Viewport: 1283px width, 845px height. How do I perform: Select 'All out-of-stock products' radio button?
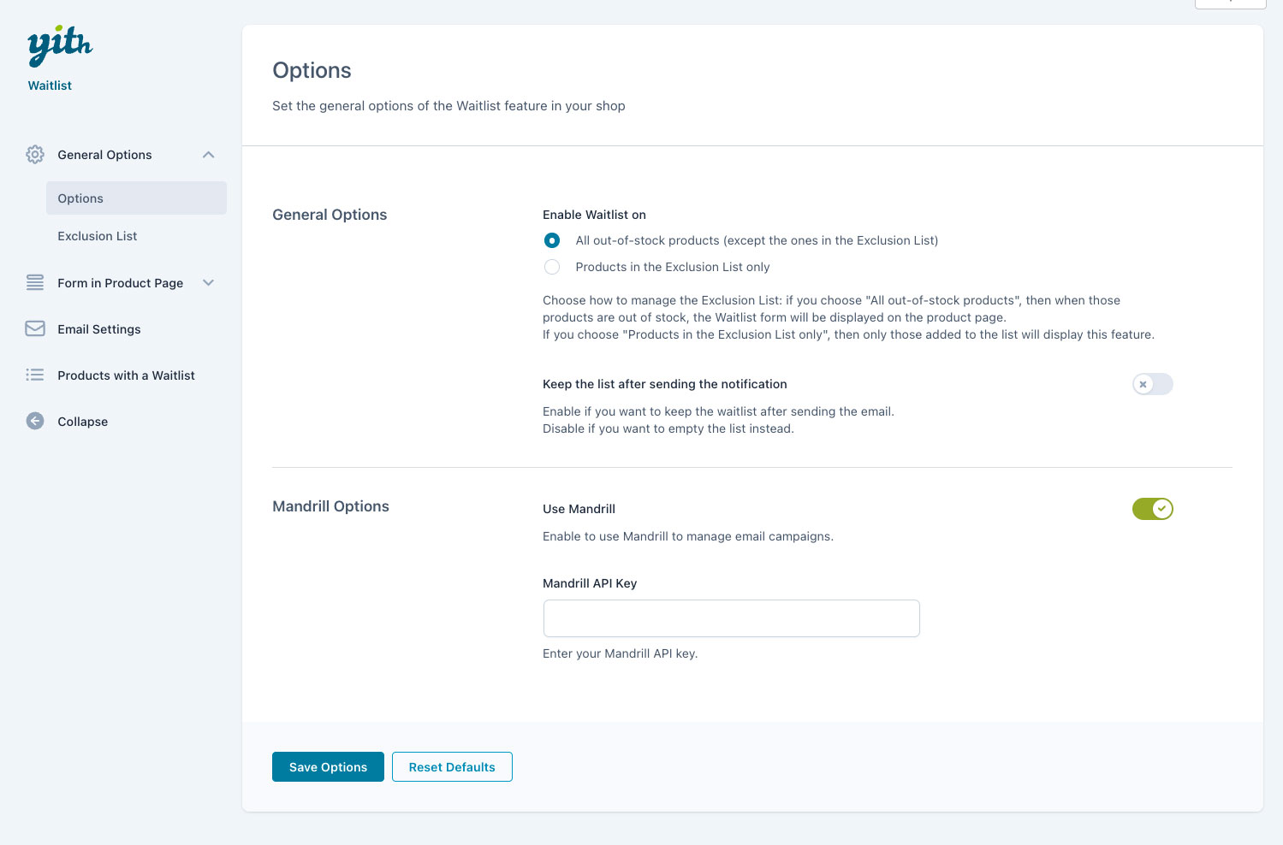pyautogui.click(x=552, y=240)
